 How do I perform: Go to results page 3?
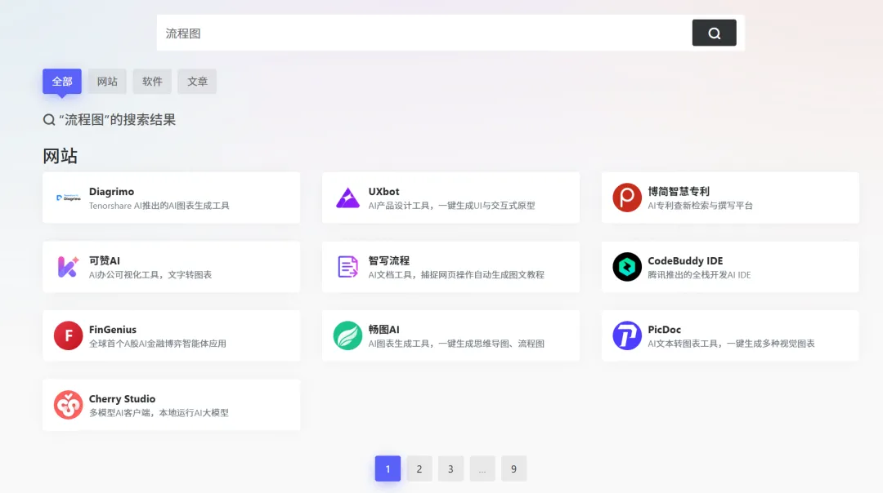point(450,469)
